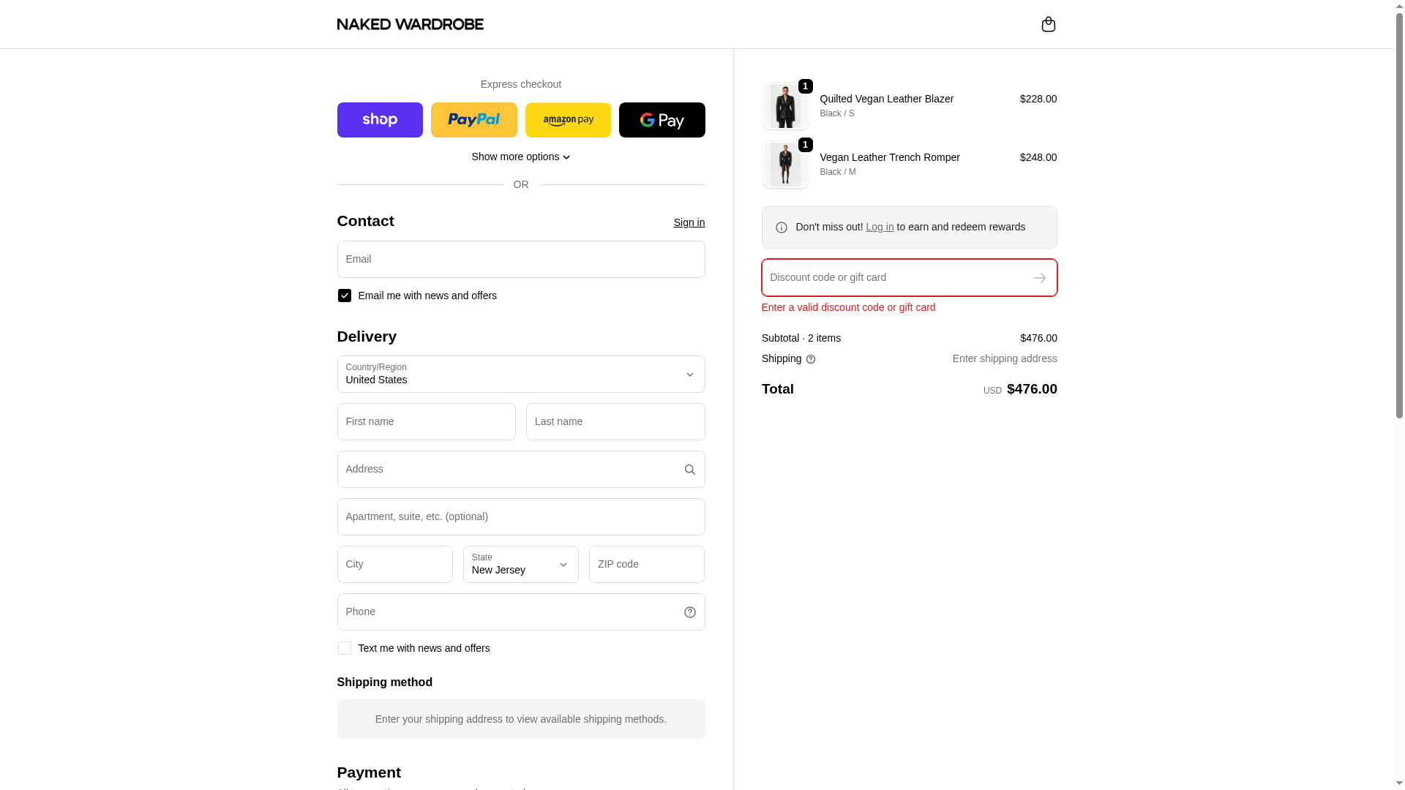Choose the Amazon Pay express button
This screenshot has height=790, width=1405.
tap(568, 120)
